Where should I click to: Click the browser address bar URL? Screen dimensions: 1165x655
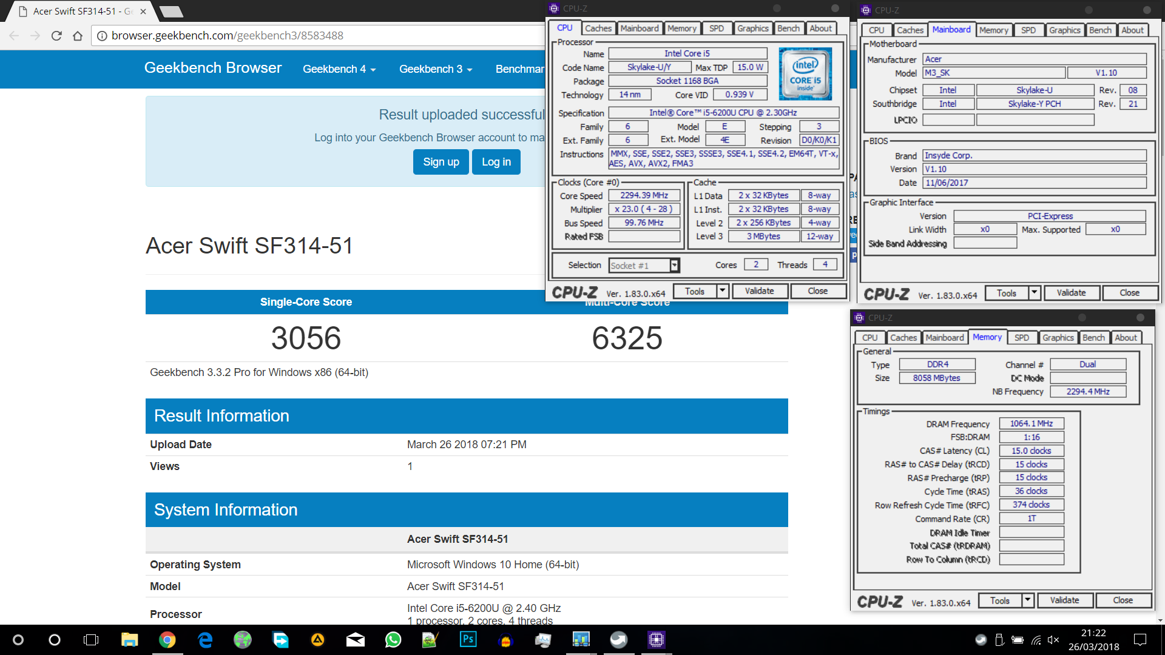pyautogui.click(x=228, y=36)
